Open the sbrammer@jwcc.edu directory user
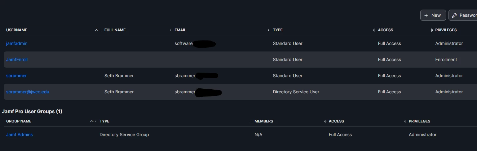The width and height of the screenshot is (477, 151). [x=28, y=92]
